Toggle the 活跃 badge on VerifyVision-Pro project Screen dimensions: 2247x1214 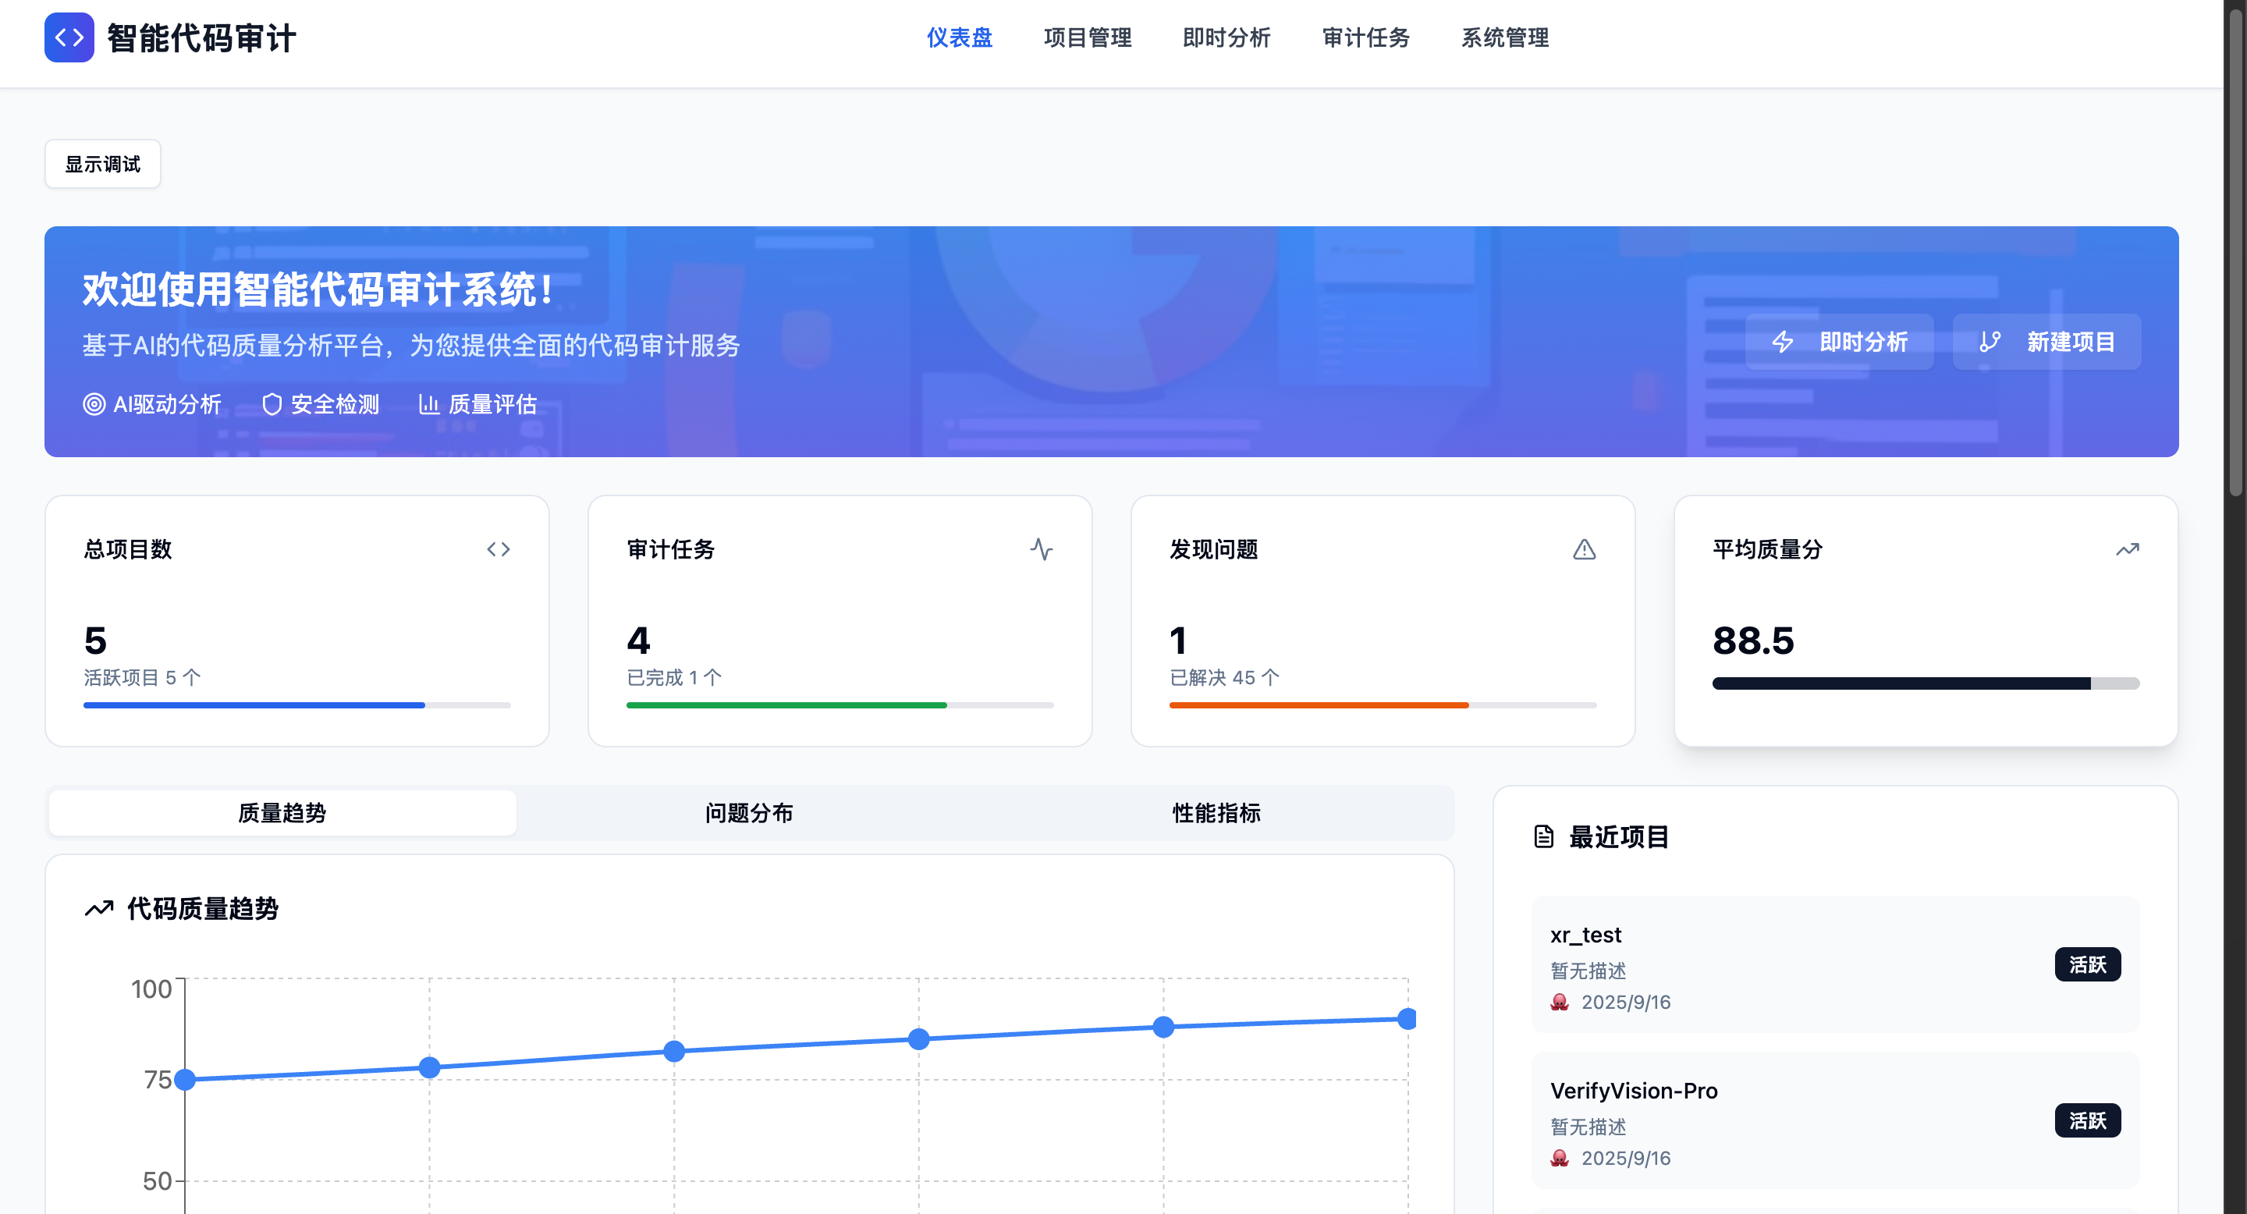click(2089, 1120)
